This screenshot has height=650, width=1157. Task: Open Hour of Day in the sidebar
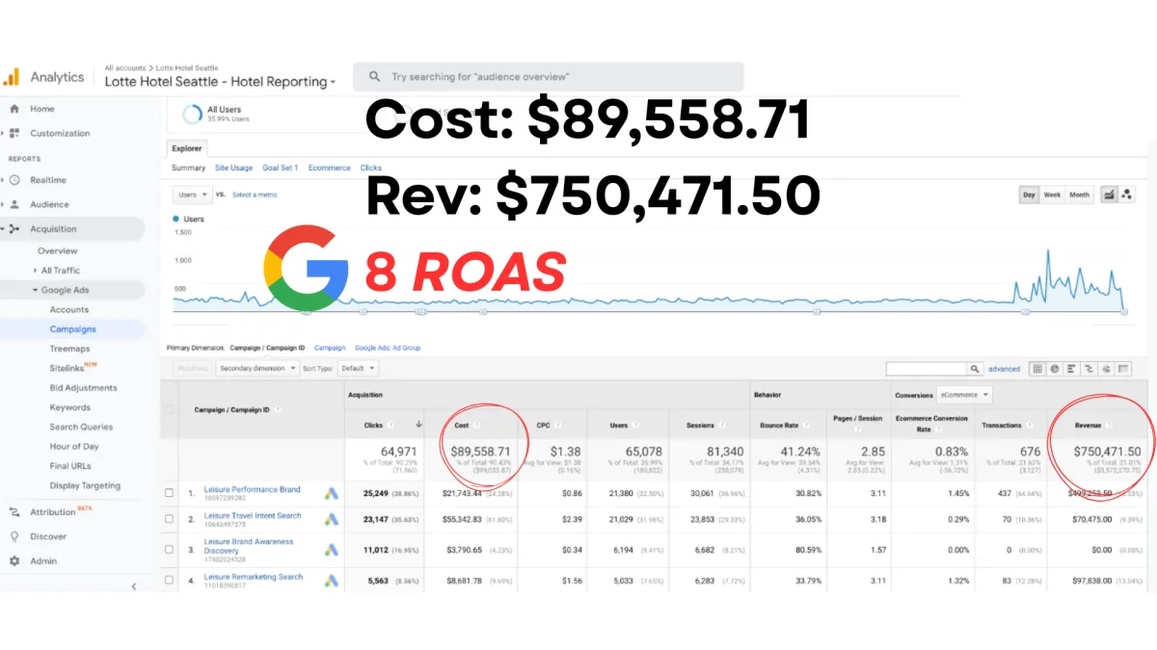click(74, 447)
